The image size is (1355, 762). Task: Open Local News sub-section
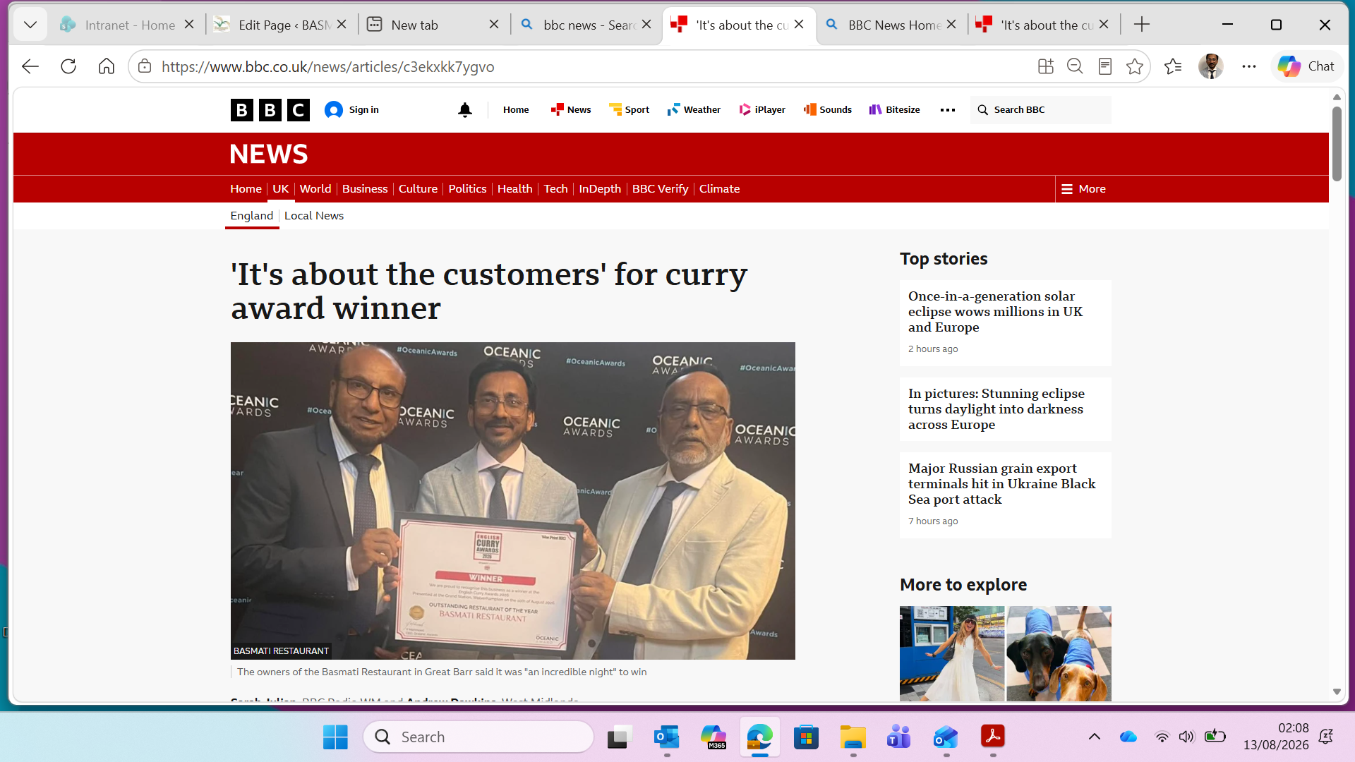314,216
